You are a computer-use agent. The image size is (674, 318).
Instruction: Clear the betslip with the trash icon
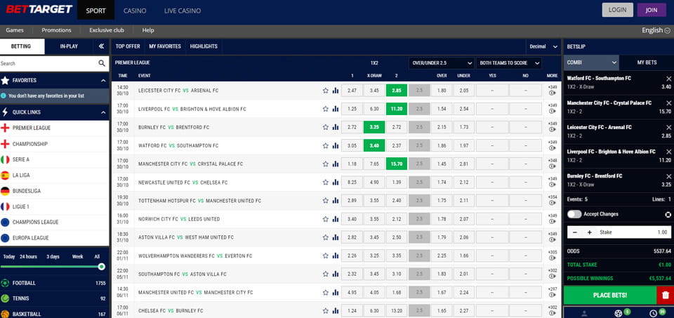(666, 296)
